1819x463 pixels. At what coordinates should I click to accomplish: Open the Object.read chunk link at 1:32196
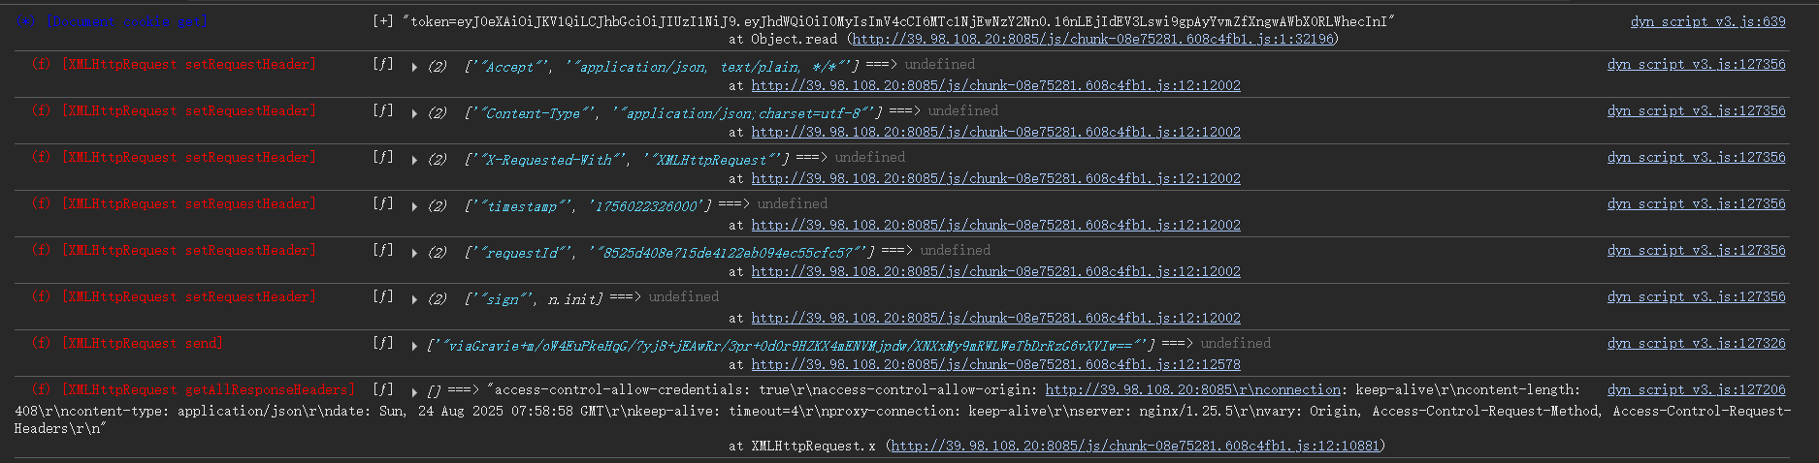[1092, 39]
